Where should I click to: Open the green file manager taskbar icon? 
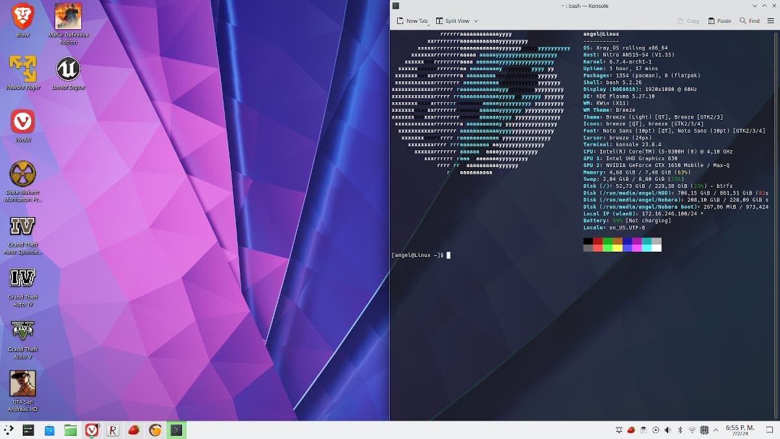(70, 430)
